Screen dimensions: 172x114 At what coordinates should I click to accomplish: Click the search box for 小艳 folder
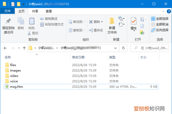150,48
